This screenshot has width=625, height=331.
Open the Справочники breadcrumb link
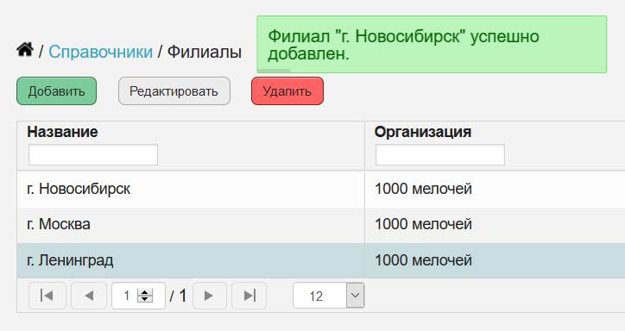coord(100,52)
